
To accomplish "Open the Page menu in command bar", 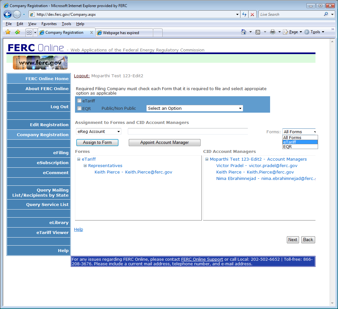I will (x=292, y=32).
